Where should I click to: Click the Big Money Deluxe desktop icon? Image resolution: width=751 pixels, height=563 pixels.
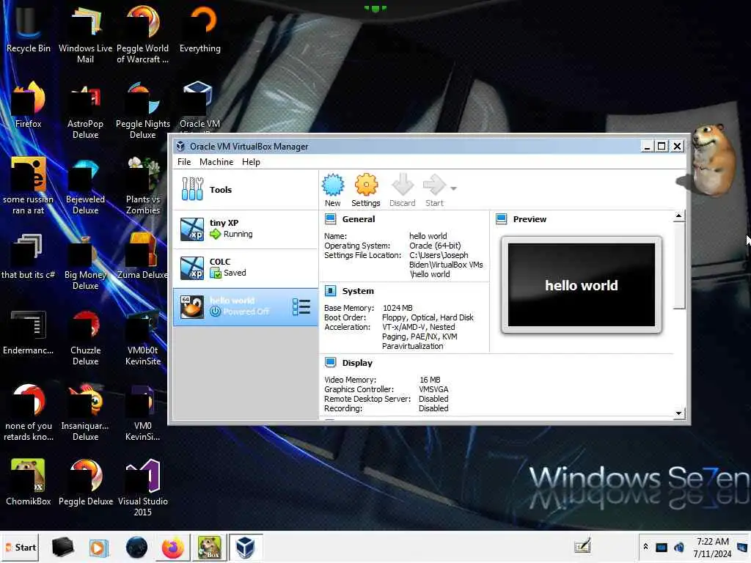[x=85, y=262]
